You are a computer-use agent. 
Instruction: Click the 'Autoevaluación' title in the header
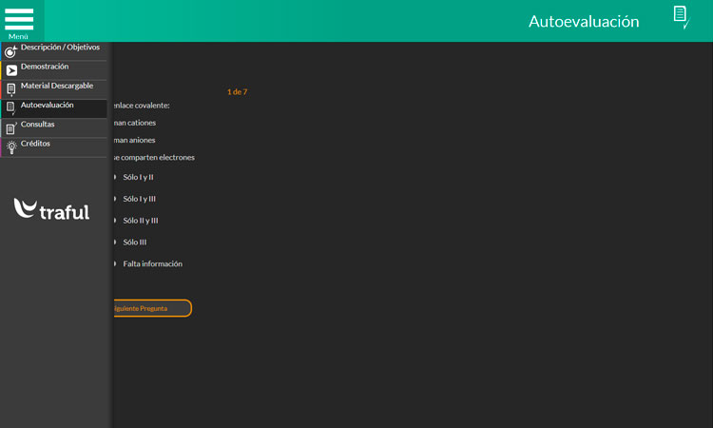click(x=584, y=21)
